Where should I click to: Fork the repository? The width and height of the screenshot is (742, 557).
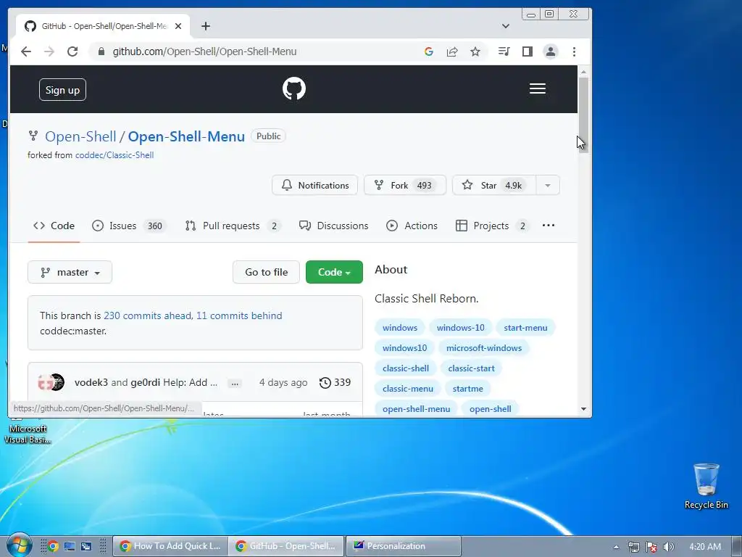pyautogui.click(x=405, y=185)
